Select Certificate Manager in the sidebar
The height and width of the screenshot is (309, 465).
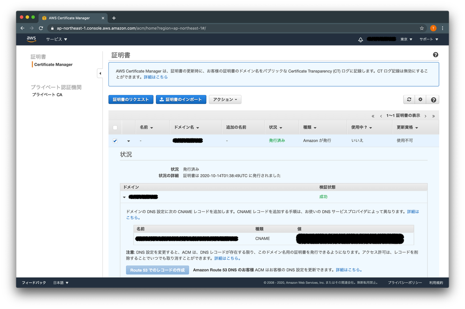point(54,64)
